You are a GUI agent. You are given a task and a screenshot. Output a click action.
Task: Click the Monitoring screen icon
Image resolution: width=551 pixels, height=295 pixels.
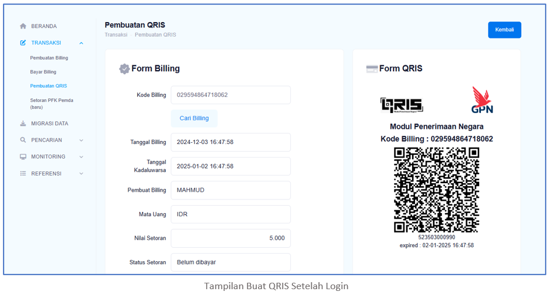pos(23,157)
